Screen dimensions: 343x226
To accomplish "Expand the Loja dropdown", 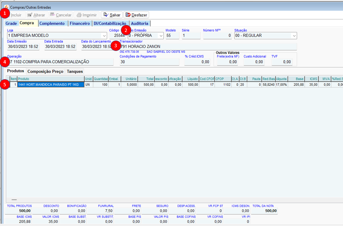I will (x=104, y=36).
